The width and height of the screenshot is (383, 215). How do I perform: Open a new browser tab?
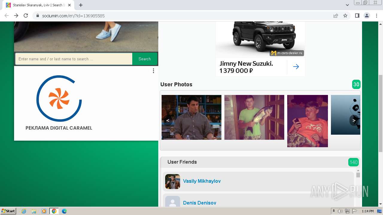pos(81,5)
